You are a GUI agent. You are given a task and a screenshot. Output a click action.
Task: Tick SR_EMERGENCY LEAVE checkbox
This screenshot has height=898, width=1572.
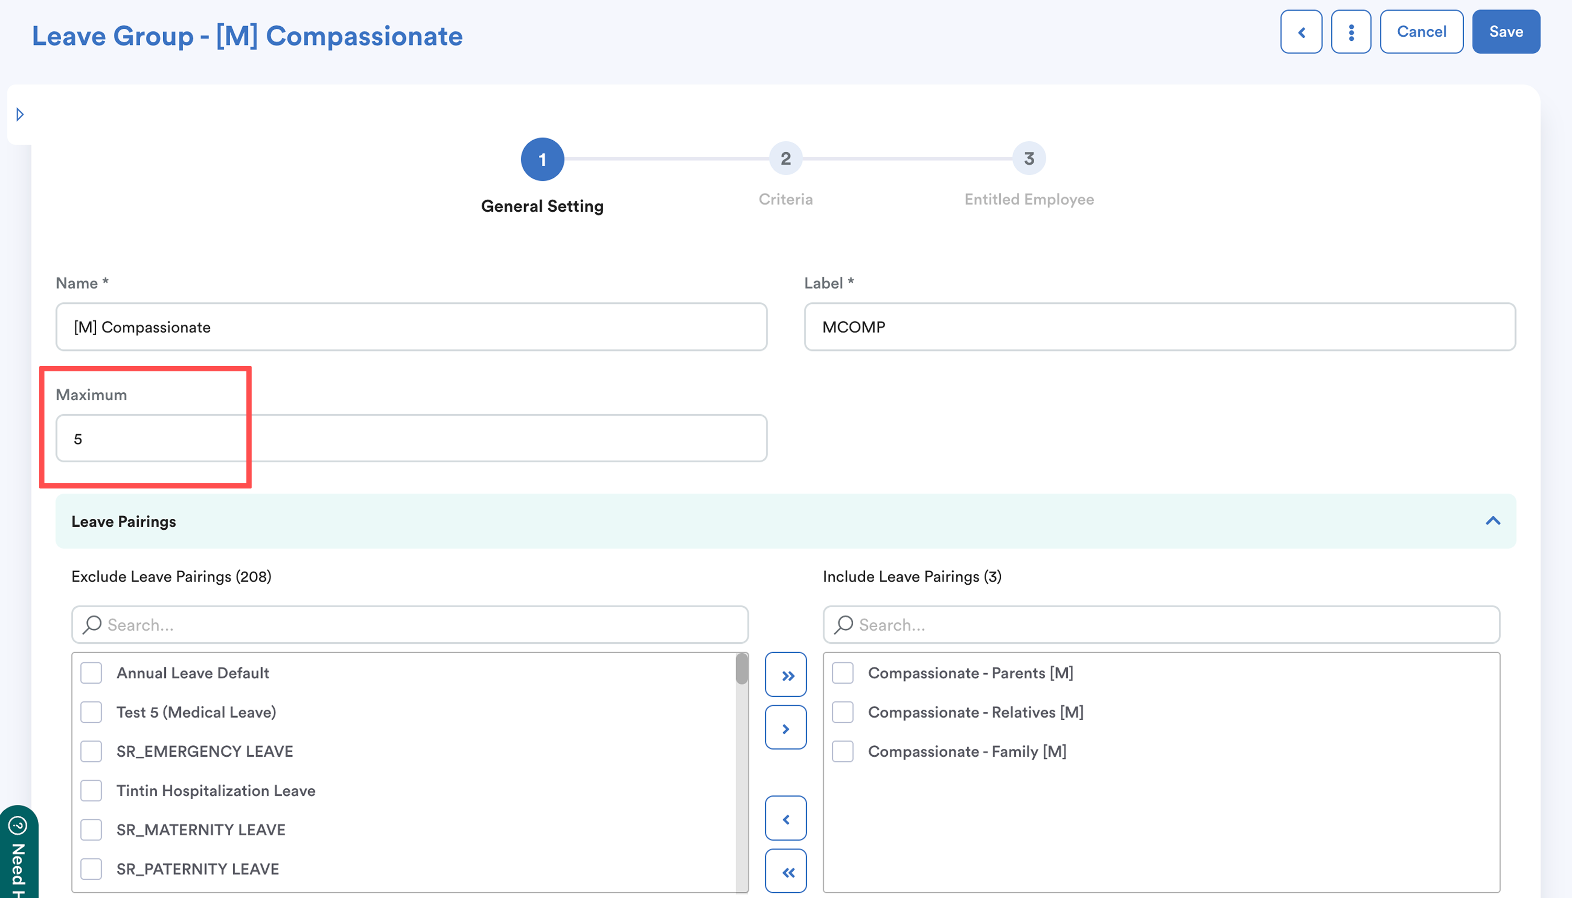(x=91, y=751)
